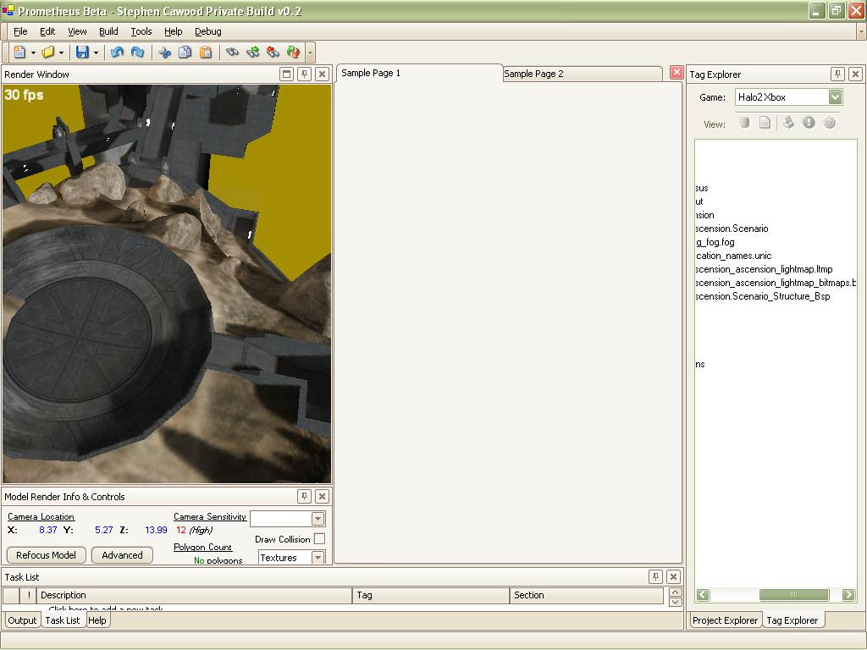This screenshot has width=867, height=650.
Task: Click the Task List scroll up arrow
Action: [675, 592]
